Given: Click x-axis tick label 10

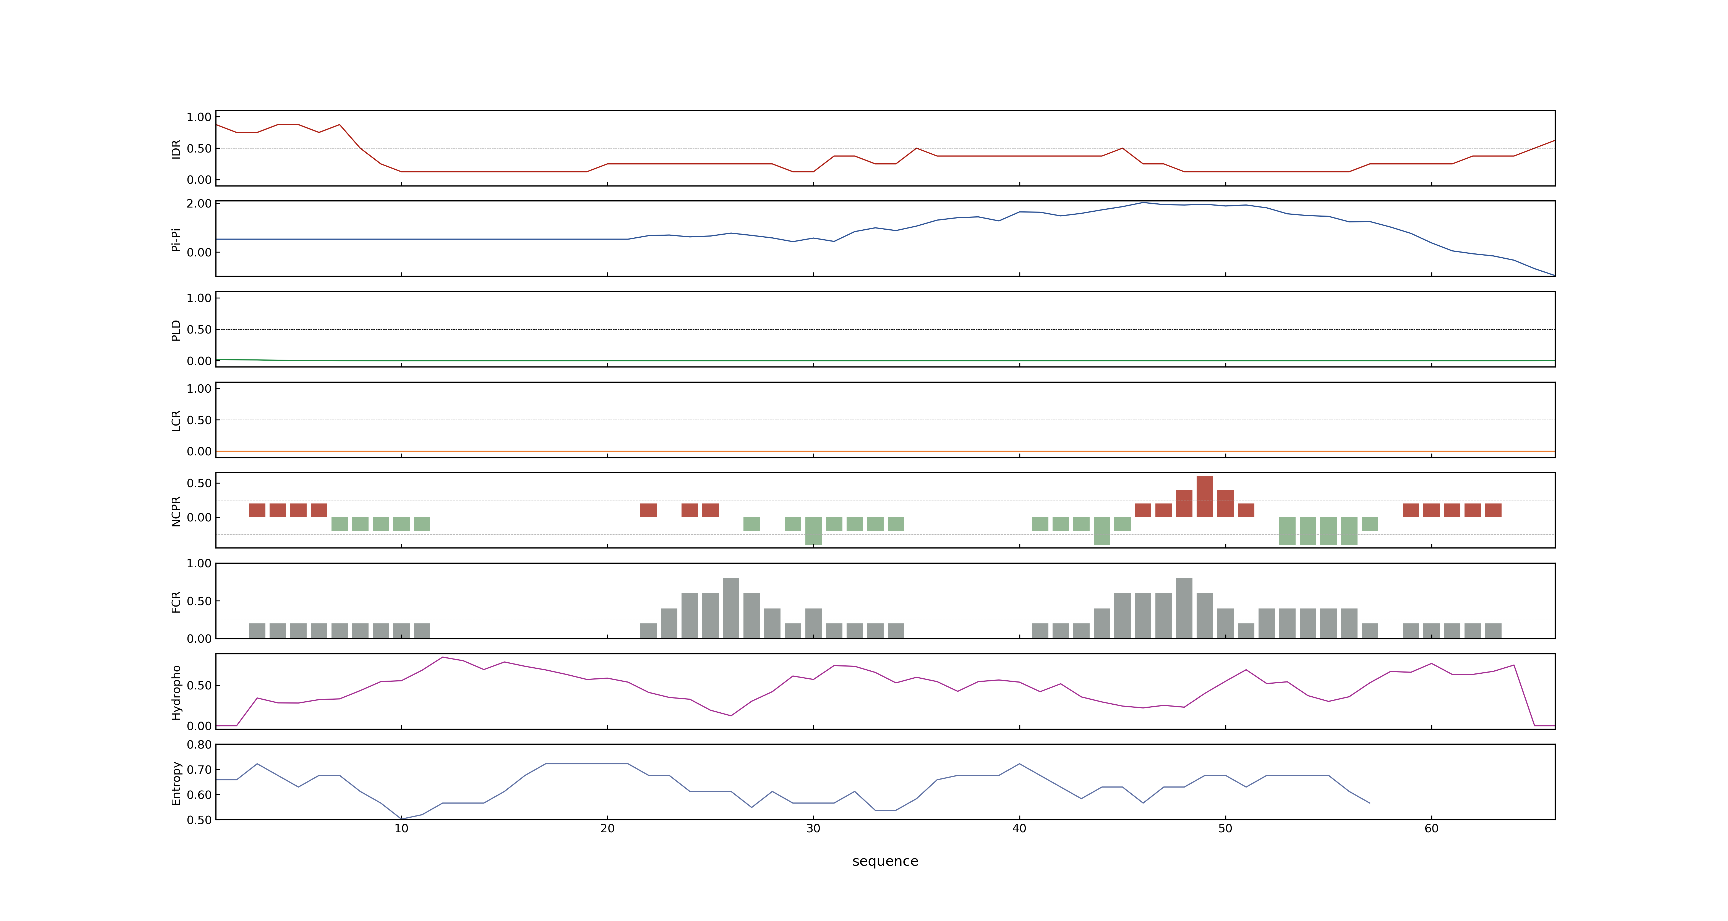Looking at the screenshot, I should [401, 828].
